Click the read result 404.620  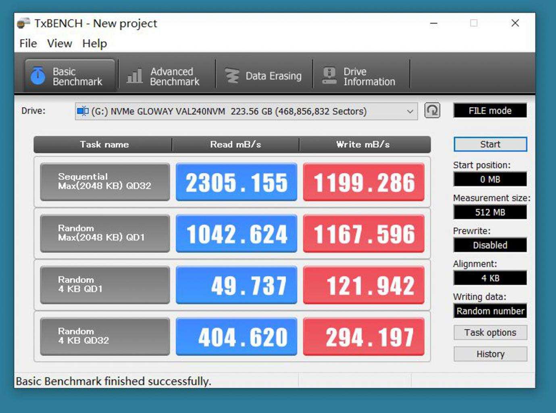click(x=236, y=337)
